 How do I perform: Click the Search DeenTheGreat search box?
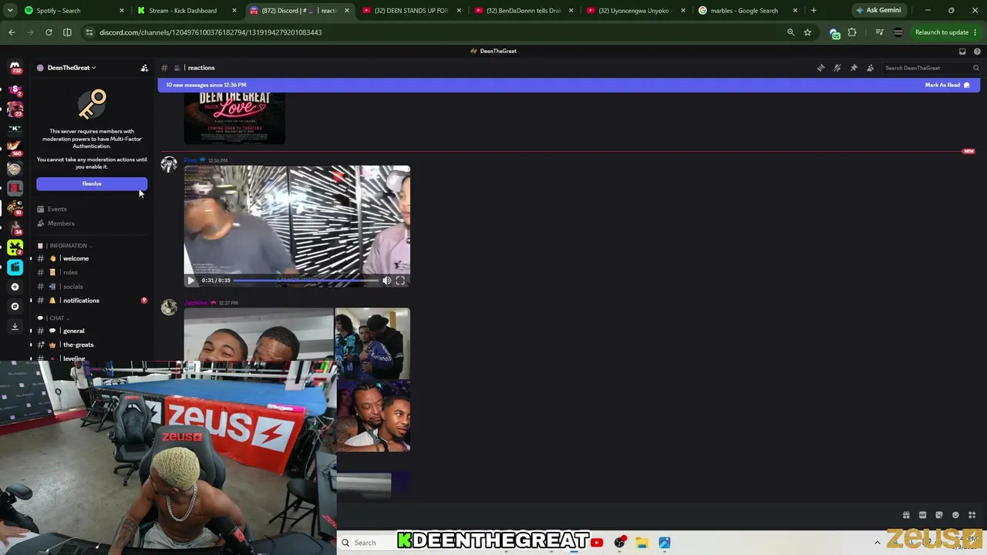click(931, 68)
